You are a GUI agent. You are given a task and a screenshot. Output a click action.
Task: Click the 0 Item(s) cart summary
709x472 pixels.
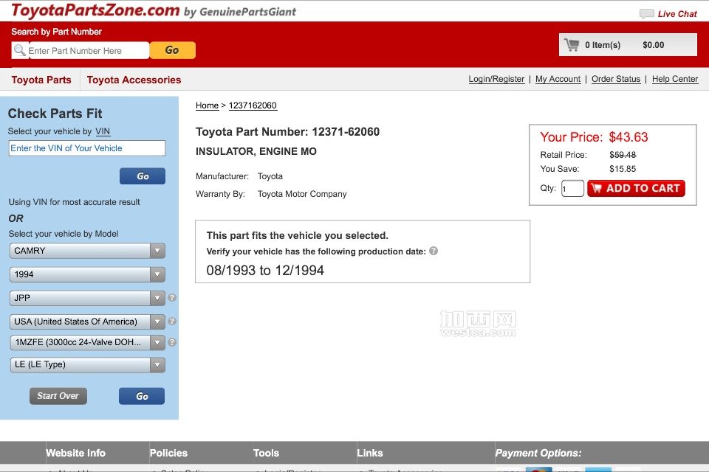(603, 45)
